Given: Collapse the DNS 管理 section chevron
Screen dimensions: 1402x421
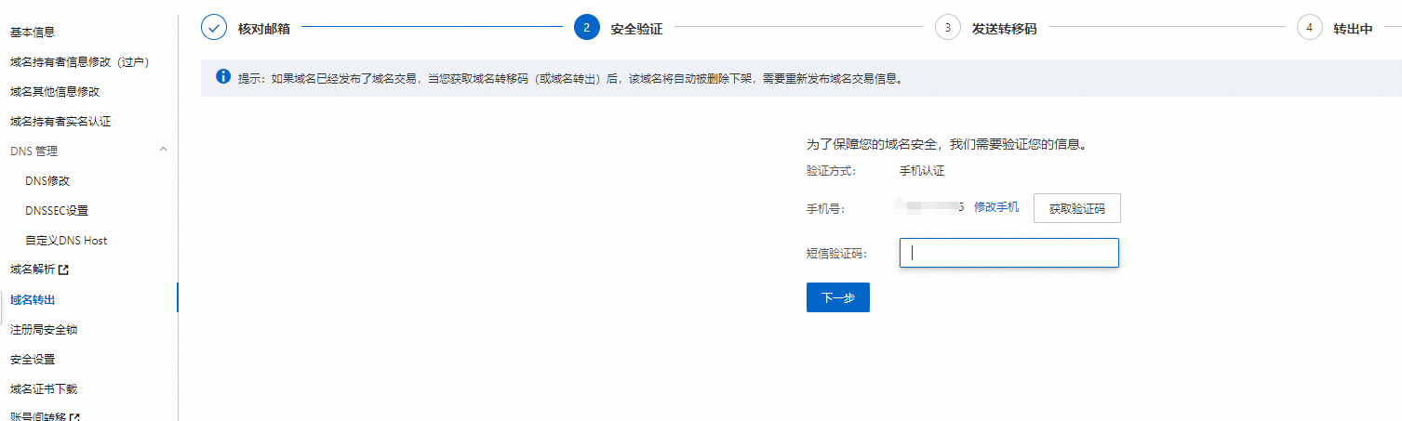Looking at the screenshot, I should [164, 151].
